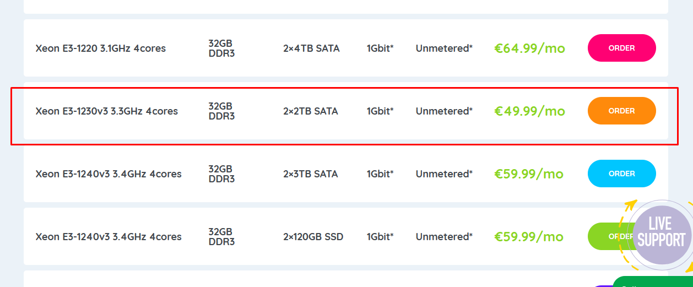This screenshot has height=287, width=693.
Task: Click the 2×120GB SSD storage label
Action: pos(313,237)
